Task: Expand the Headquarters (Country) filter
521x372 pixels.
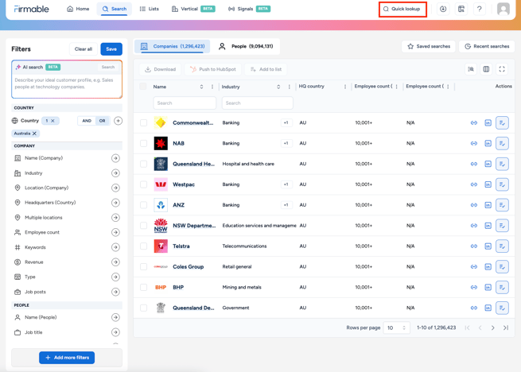Action: pos(115,203)
